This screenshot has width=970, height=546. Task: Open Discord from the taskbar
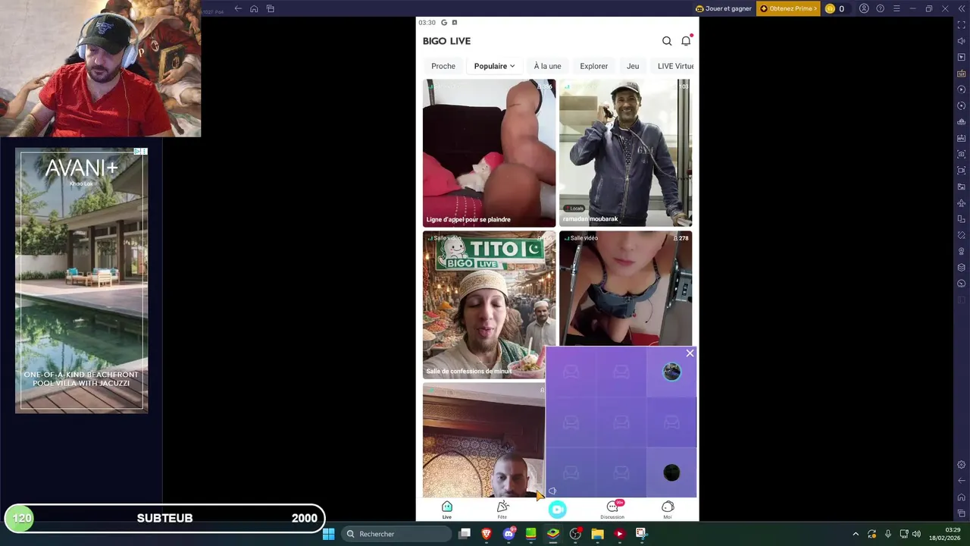click(508, 534)
